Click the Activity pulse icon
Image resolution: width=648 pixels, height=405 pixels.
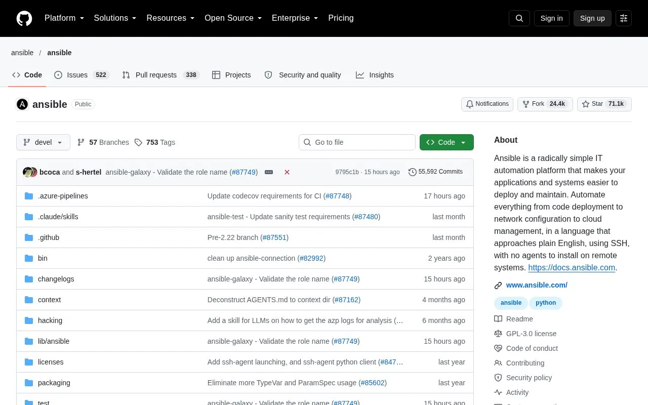(x=498, y=392)
